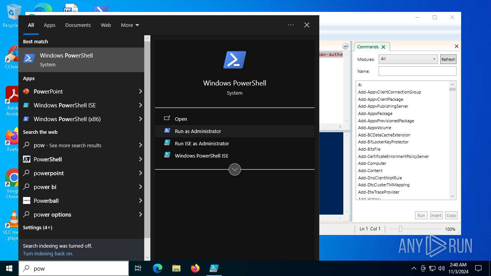Open the search options three-dots menu
491x276 pixels.
pos(291,25)
